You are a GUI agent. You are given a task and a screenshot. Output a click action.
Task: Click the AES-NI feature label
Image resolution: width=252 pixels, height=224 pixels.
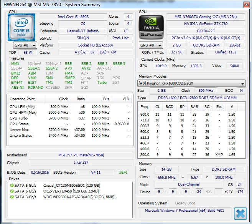tap(17, 88)
